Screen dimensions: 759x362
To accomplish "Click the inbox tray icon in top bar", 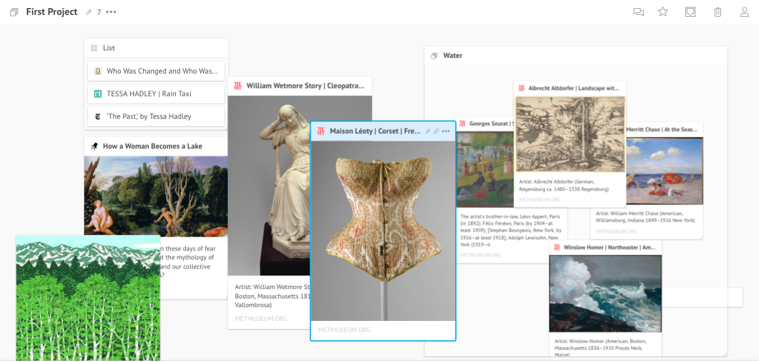I will pos(690,12).
